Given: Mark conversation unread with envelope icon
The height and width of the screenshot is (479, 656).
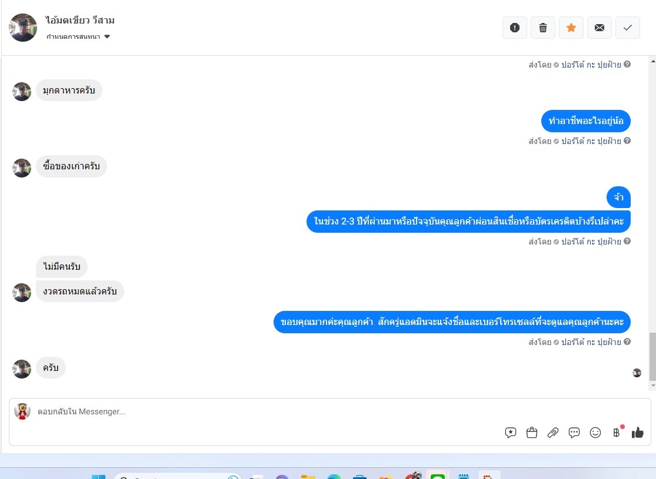Looking at the screenshot, I should (600, 28).
